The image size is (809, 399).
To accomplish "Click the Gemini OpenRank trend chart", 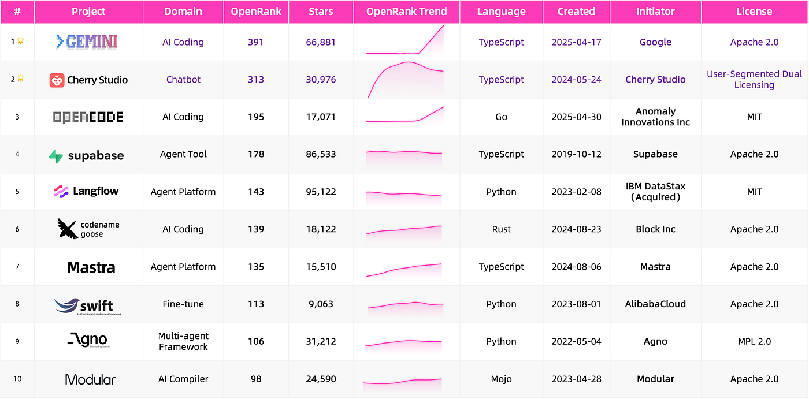I will tap(405, 40).
